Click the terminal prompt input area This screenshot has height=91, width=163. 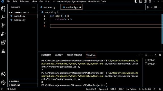[106, 85]
